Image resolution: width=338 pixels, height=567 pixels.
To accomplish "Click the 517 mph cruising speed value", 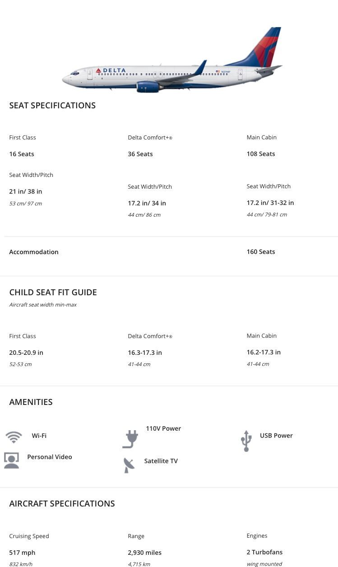I will (22, 553).
